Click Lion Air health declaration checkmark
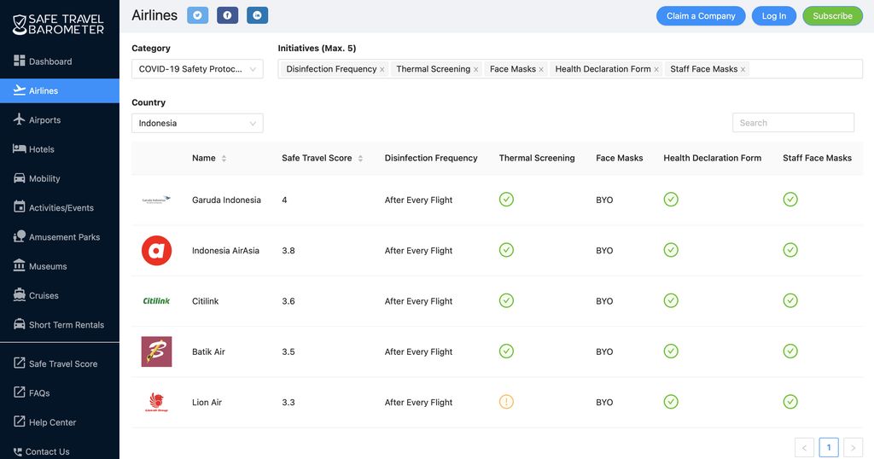 point(671,402)
